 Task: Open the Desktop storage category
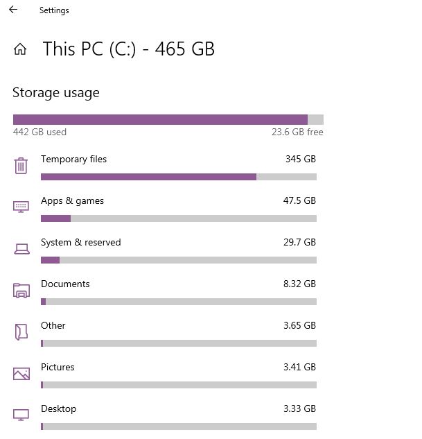pyautogui.click(x=58, y=409)
